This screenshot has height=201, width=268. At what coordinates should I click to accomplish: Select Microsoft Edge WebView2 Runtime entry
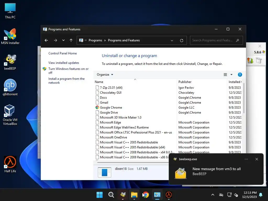pyautogui.click(x=124, y=127)
